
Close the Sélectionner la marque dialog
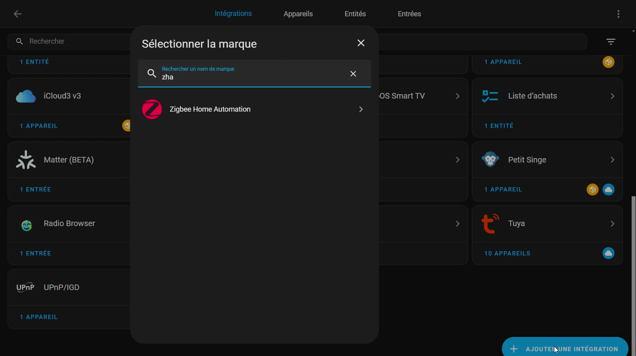(x=361, y=43)
